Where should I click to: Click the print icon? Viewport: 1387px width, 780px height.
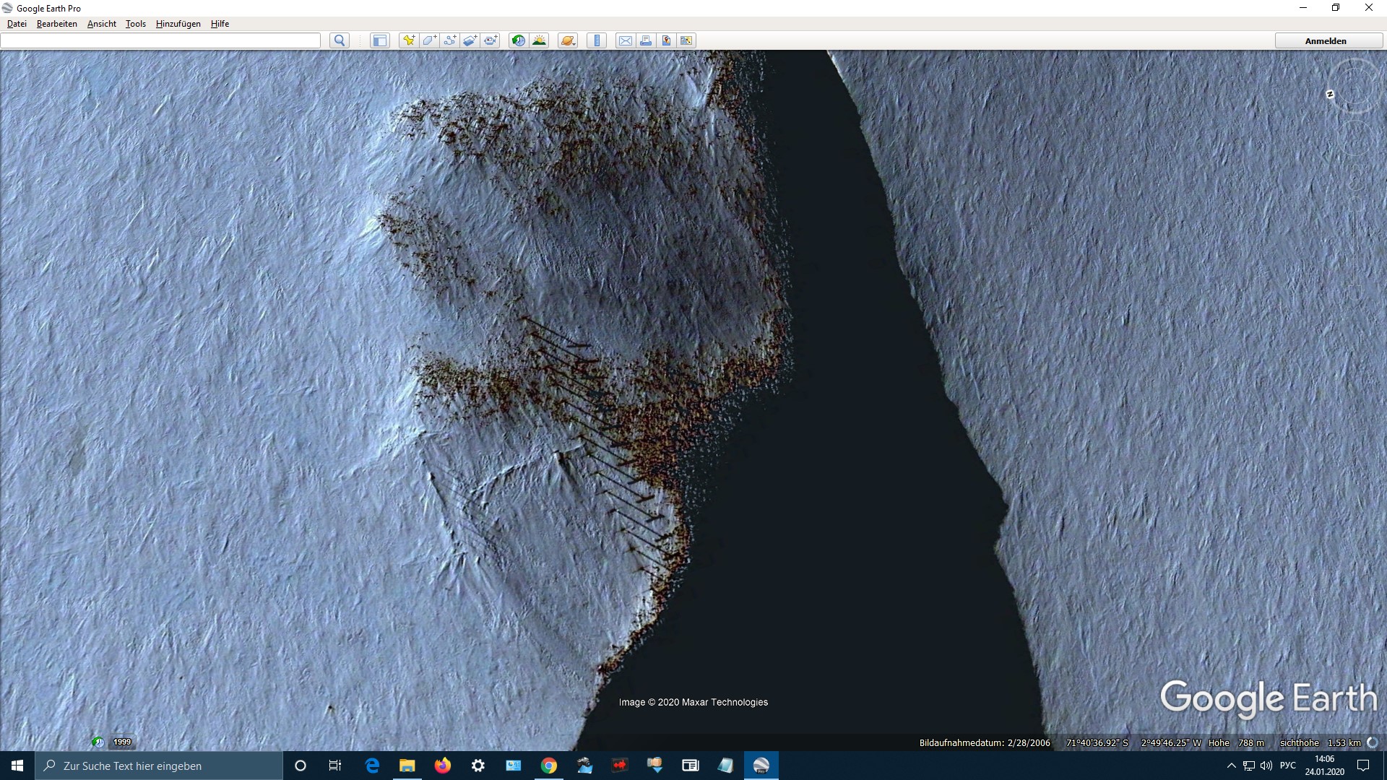[645, 40]
